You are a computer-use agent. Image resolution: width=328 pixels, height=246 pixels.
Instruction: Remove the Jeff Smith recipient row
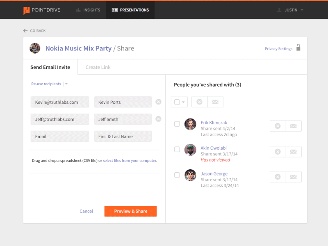point(158,119)
